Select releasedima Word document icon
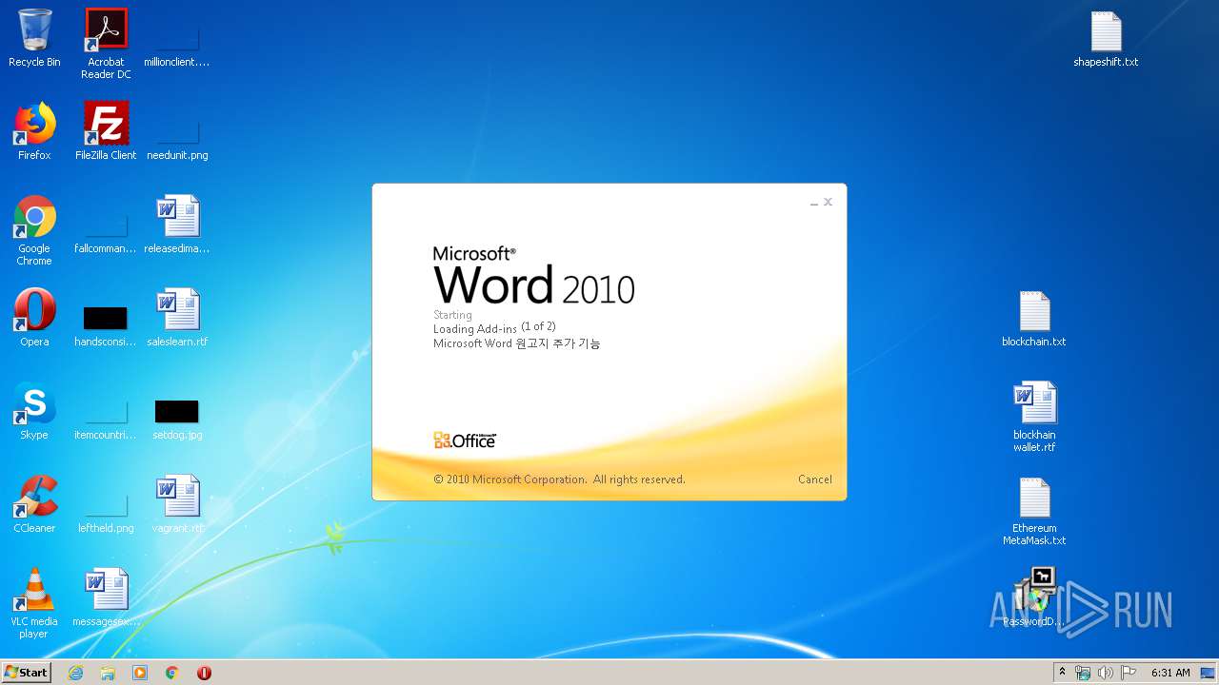Viewport: 1219px width, 685px height. (x=177, y=225)
